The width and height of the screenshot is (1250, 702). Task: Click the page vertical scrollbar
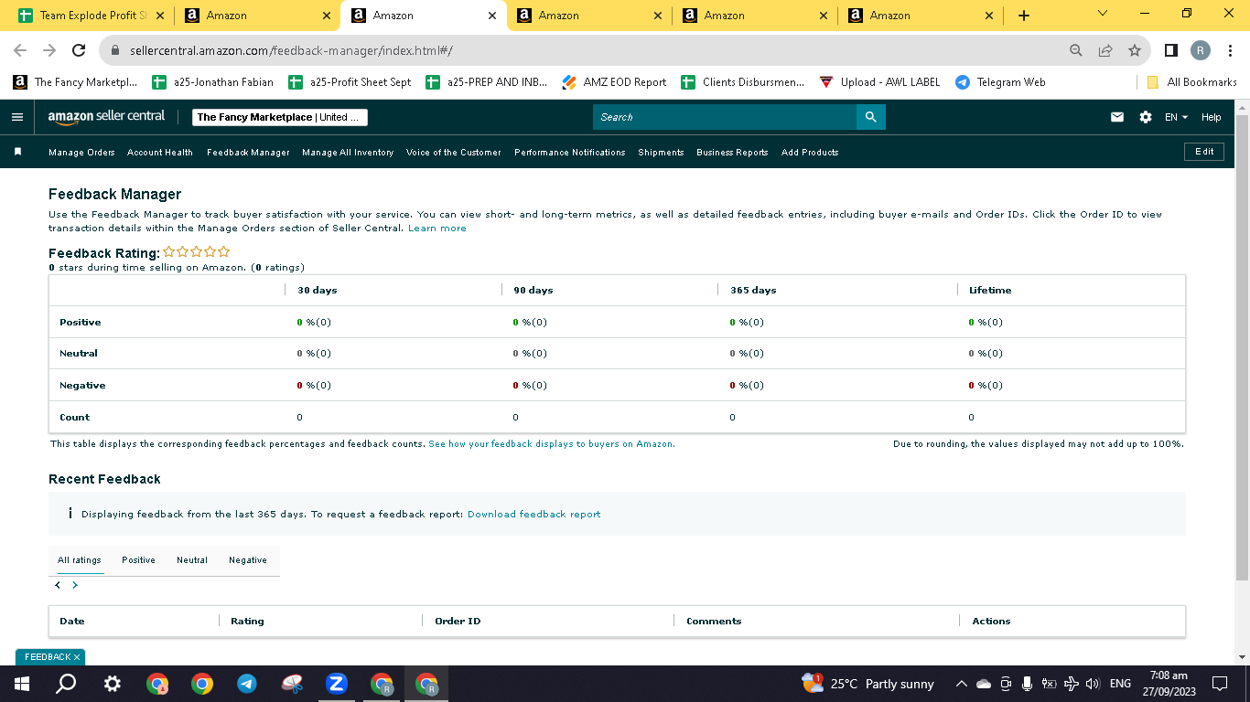pyautogui.click(x=1242, y=347)
